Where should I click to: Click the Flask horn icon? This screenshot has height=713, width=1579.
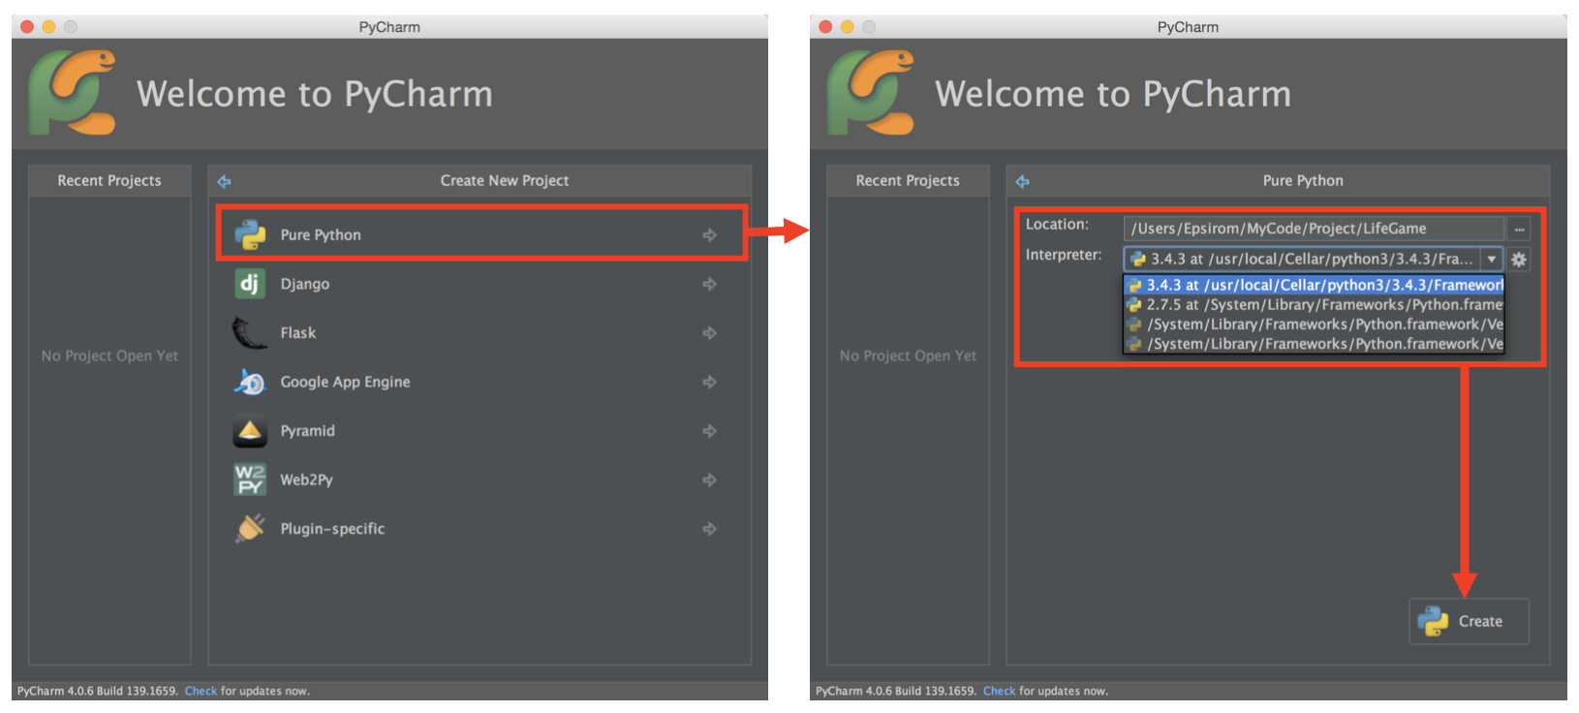pyautogui.click(x=249, y=332)
